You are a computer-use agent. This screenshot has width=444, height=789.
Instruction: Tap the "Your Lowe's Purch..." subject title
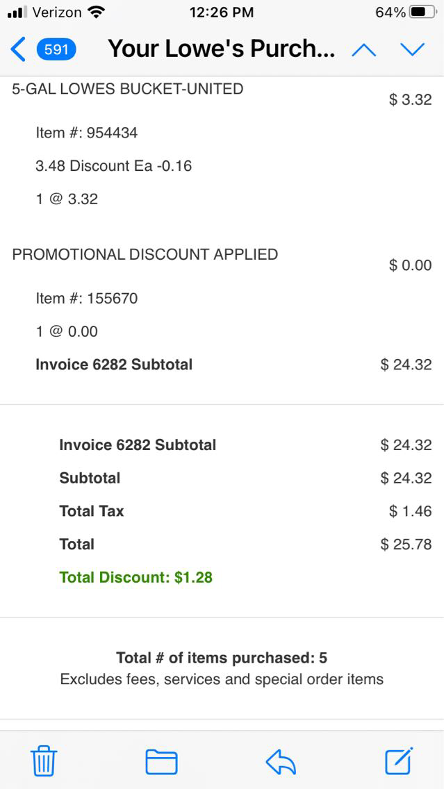(x=221, y=49)
